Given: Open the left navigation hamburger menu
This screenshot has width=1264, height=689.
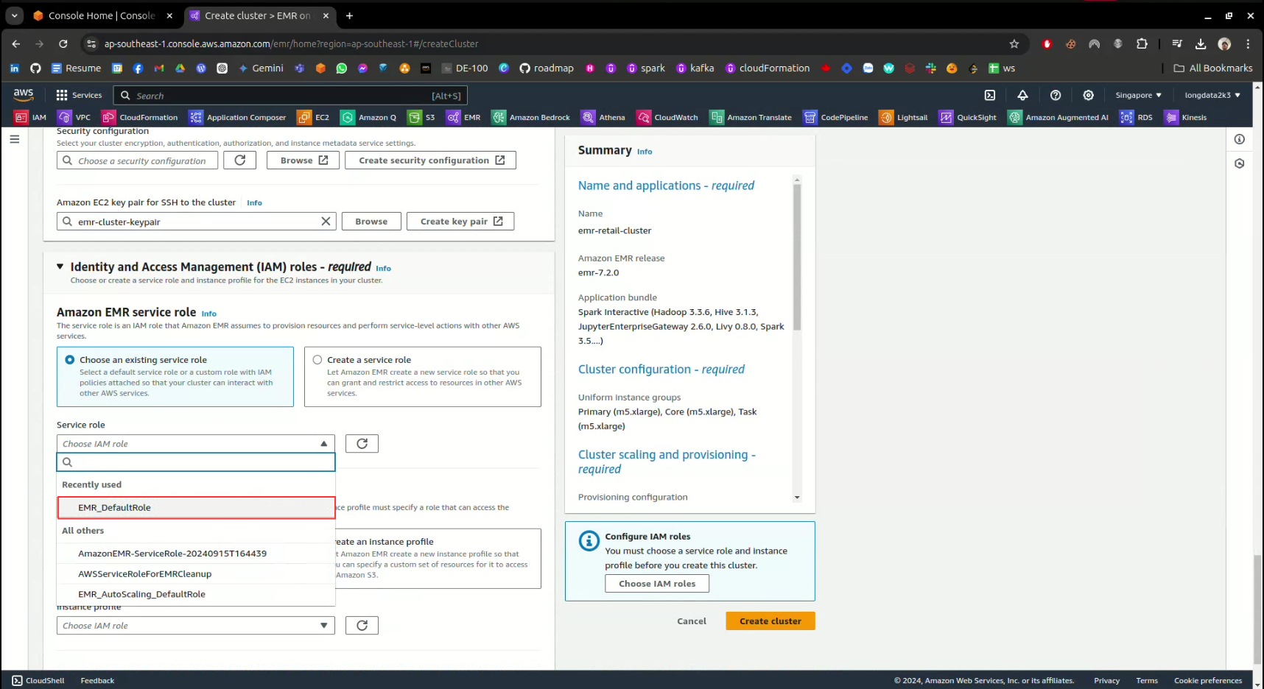Looking at the screenshot, I should coord(14,139).
